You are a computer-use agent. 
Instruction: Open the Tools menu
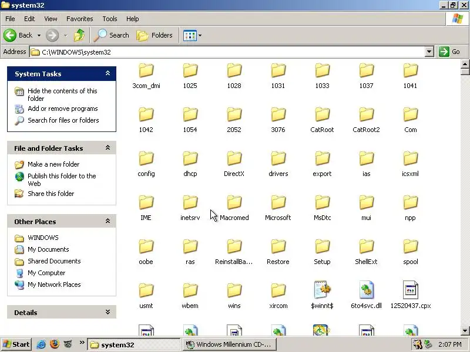click(x=110, y=19)
